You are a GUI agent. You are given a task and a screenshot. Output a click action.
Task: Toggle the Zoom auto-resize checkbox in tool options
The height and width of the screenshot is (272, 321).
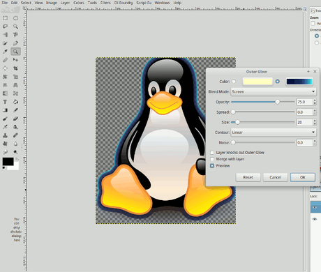pyautogui.click(x=313, y=23)
